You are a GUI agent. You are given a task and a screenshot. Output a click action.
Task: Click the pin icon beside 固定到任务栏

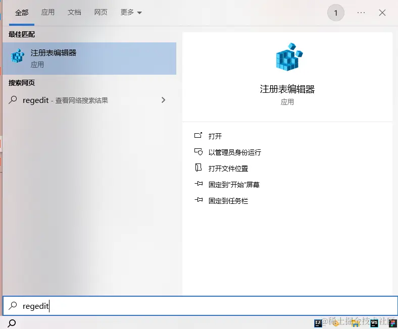coord(198,200)
